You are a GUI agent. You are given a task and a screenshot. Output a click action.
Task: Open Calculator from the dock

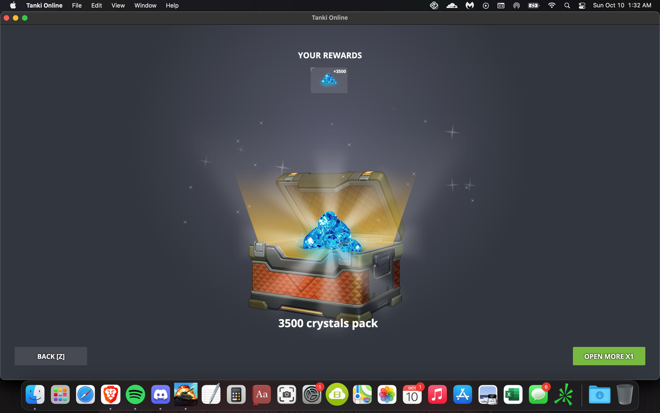click(236, 394)
